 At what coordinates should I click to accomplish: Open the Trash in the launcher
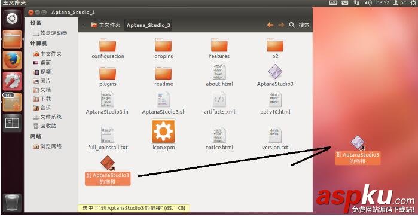(x=12, y=203)
